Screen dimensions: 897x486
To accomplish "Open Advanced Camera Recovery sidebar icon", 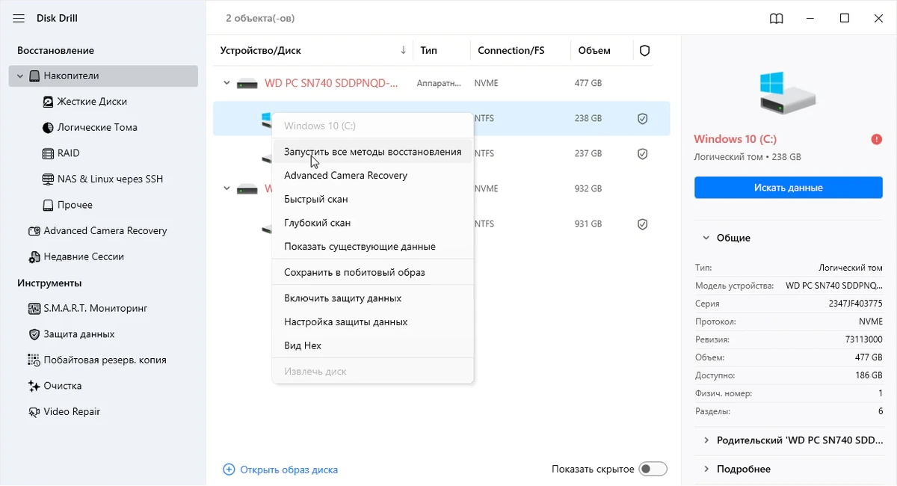I will pyautogui.click(x=34, y=231).
